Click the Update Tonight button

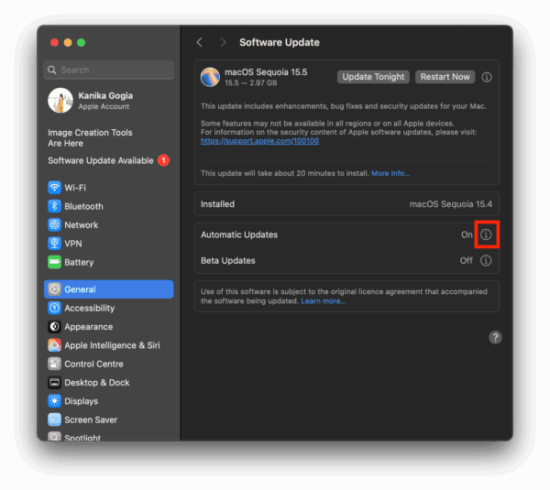pyautogui.click(x=373, y=77)
